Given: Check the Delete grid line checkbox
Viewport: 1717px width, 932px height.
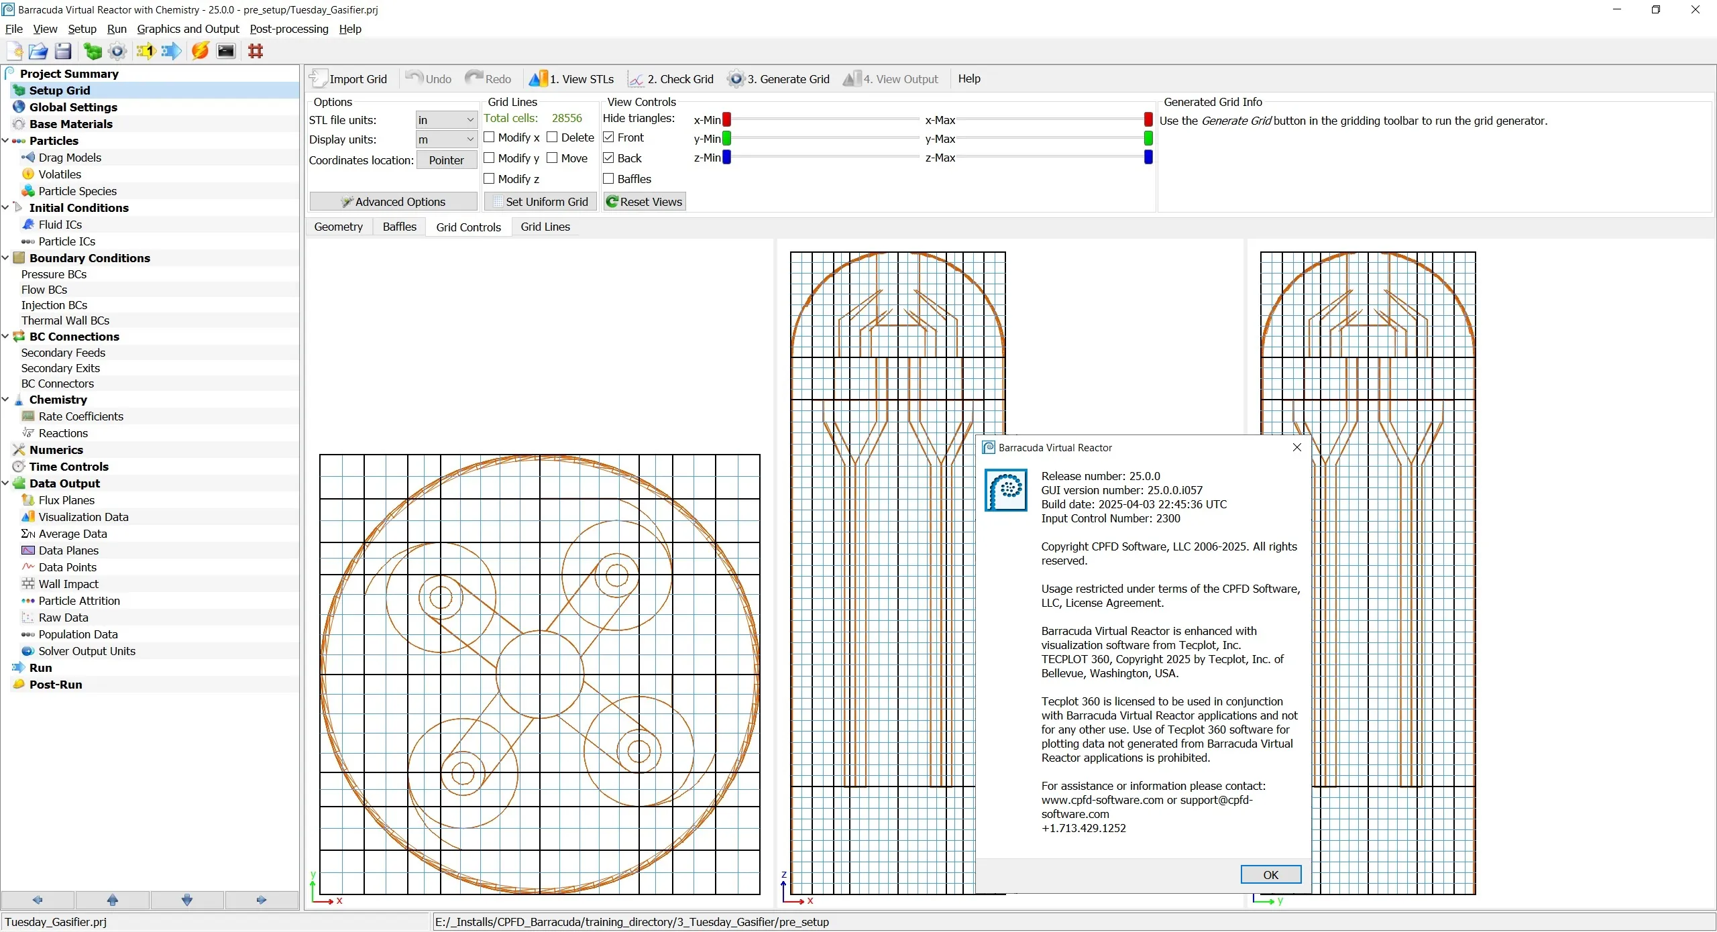Looking at the screenshot, I should pos(552,137).
